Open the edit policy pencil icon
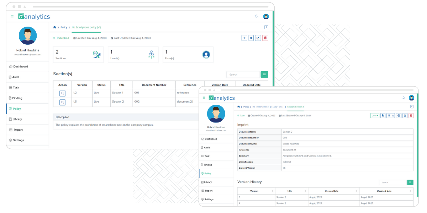The height and width of the screenshot is (213, 427). point(258,38)
